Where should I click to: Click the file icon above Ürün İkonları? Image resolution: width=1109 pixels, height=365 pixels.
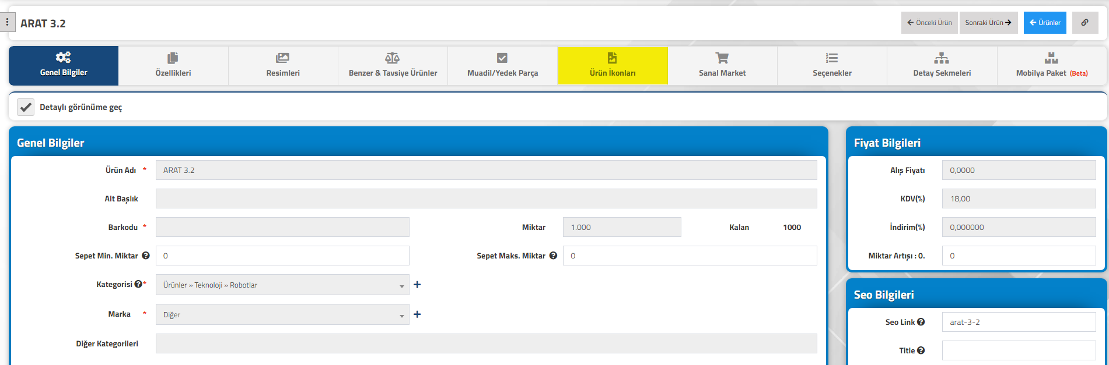click(x=612, y=58)
